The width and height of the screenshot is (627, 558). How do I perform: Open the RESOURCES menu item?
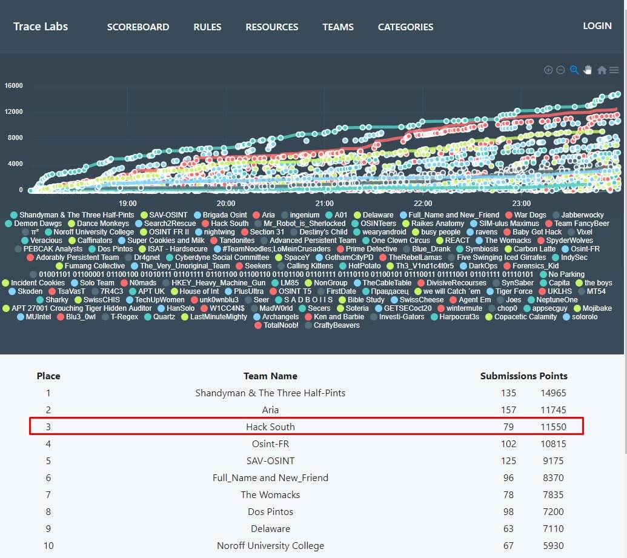[x=271, y=27]
